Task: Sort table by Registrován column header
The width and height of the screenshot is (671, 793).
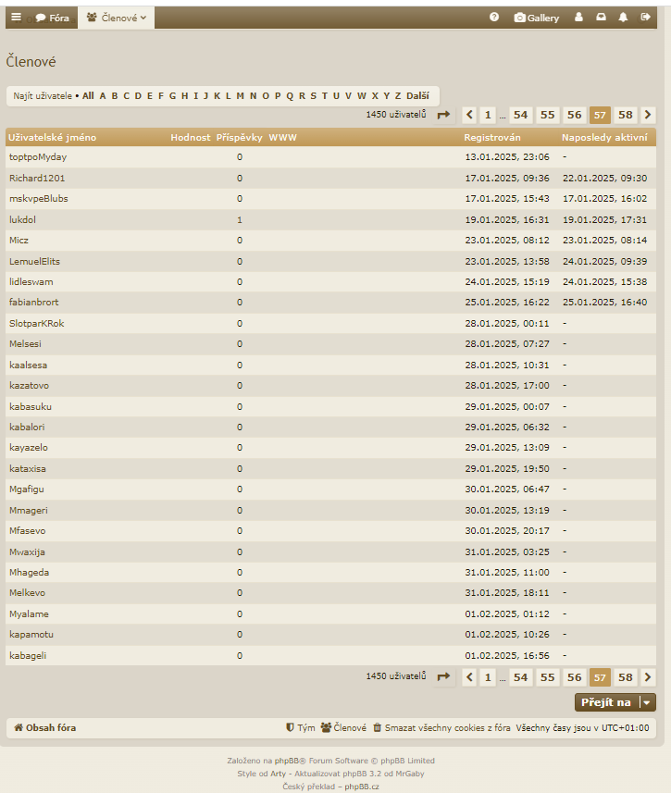Action: point(492,138)
